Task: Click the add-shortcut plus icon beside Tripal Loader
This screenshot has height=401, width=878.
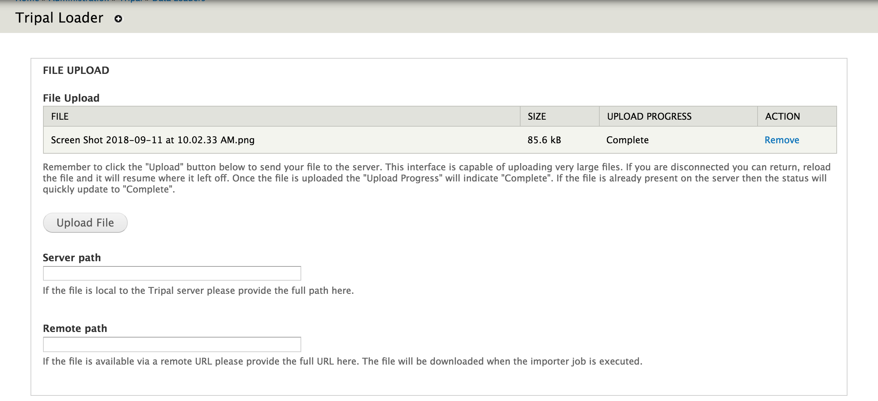Action: (x=118, y=19)
